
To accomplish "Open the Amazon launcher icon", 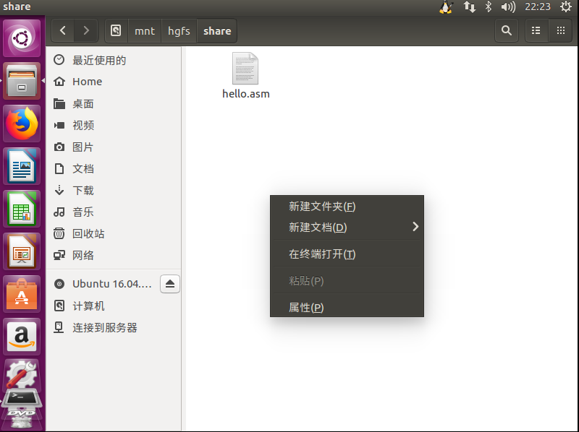I will point(22,337).
